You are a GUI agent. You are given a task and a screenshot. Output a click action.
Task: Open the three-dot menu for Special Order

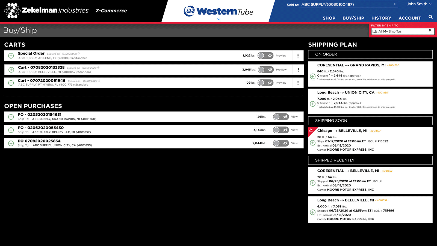click(298, 56)
